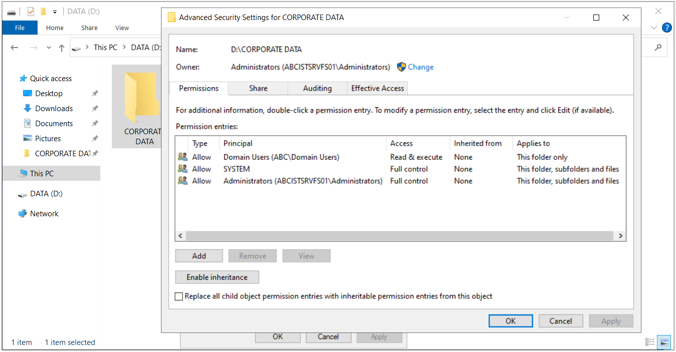
Task: Click the search magnifier icon in Explorer
Action: (658, 48)
